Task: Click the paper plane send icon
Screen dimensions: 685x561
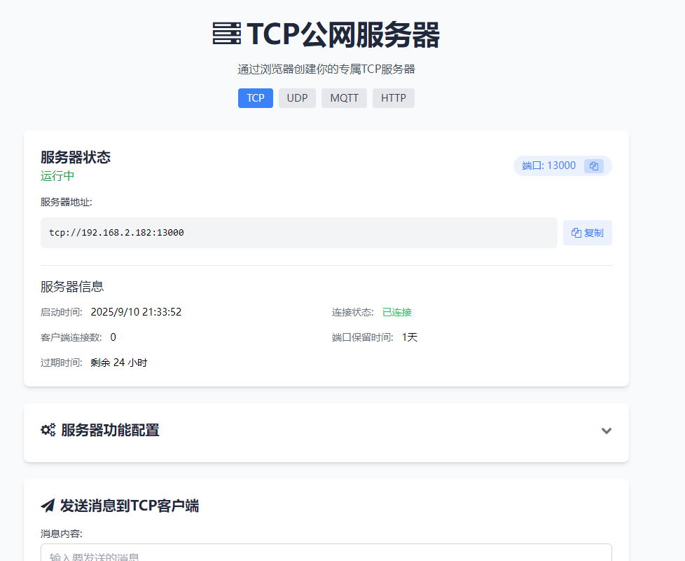Action: pos(48,506)
